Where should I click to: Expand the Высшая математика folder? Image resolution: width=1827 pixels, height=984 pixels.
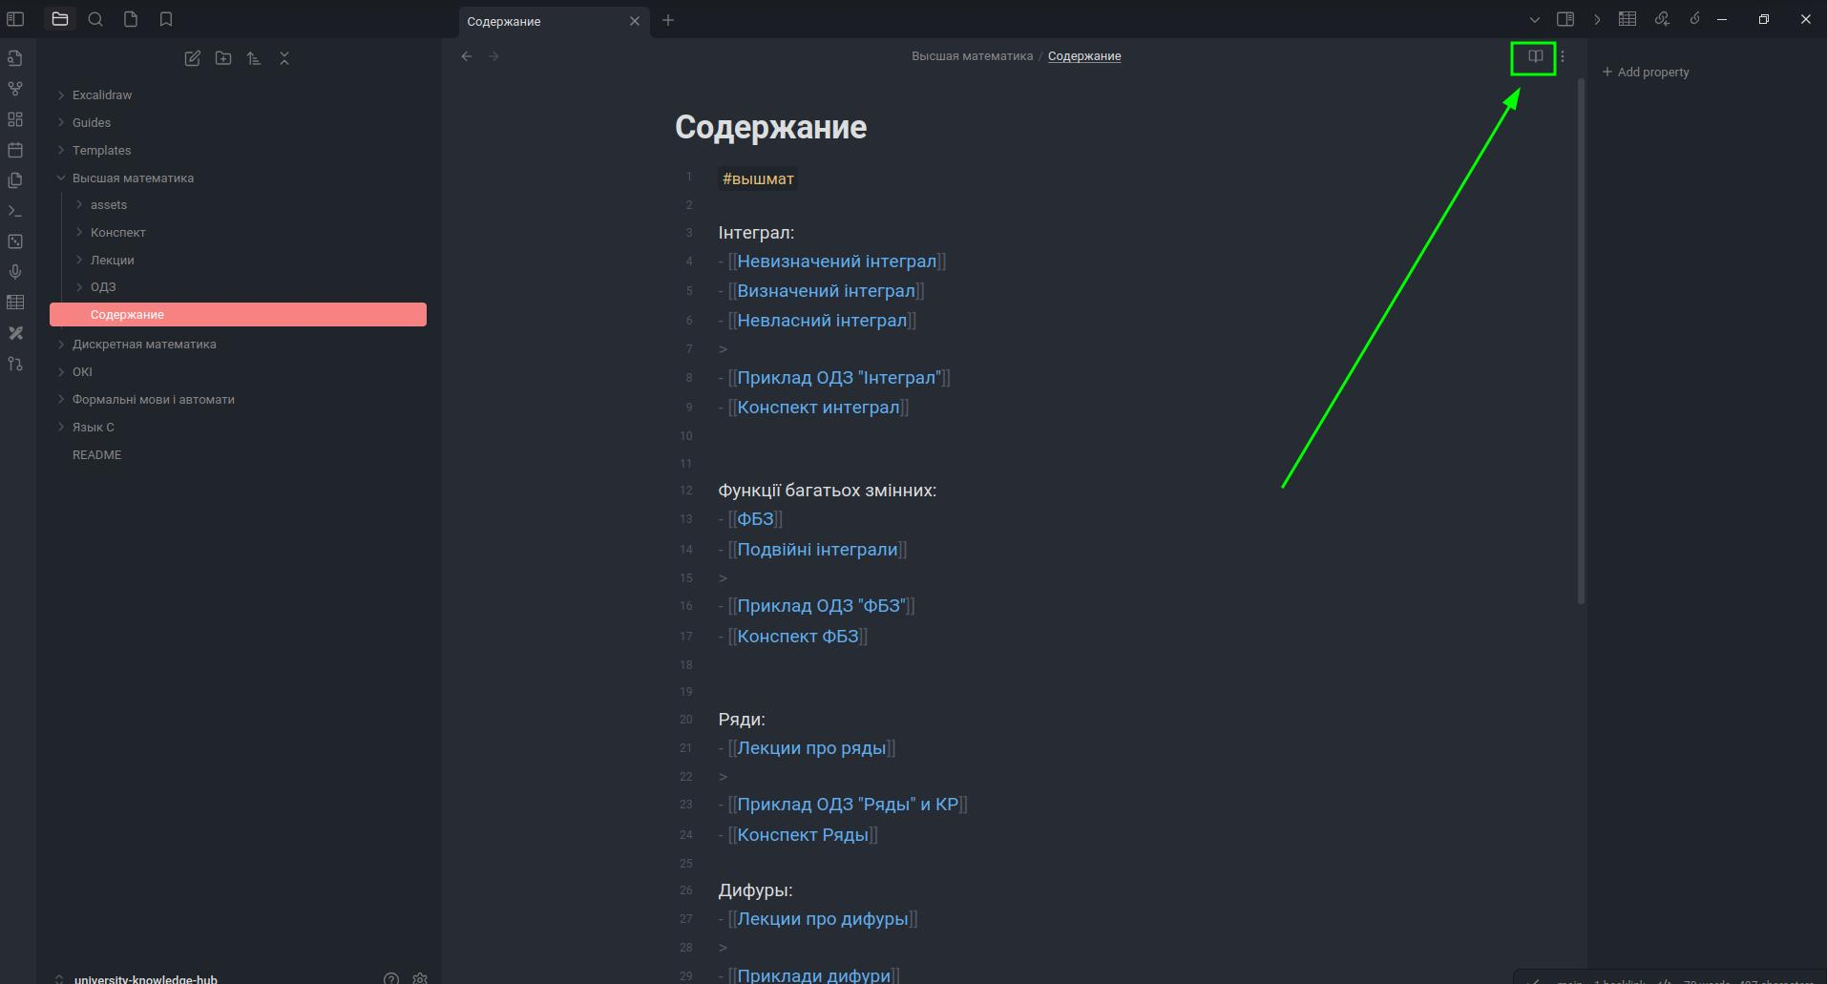61,178
